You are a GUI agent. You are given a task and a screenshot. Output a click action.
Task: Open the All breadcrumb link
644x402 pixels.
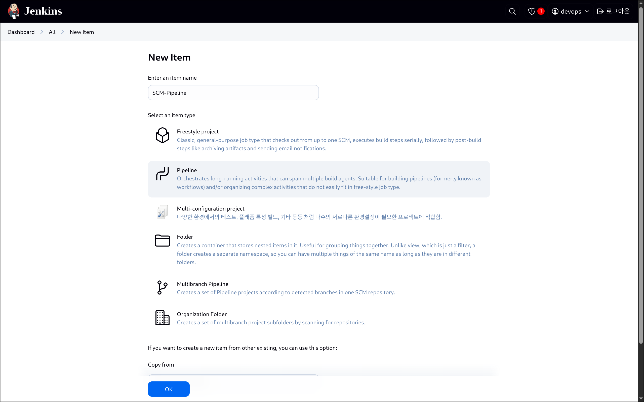(x=52, y=32)
